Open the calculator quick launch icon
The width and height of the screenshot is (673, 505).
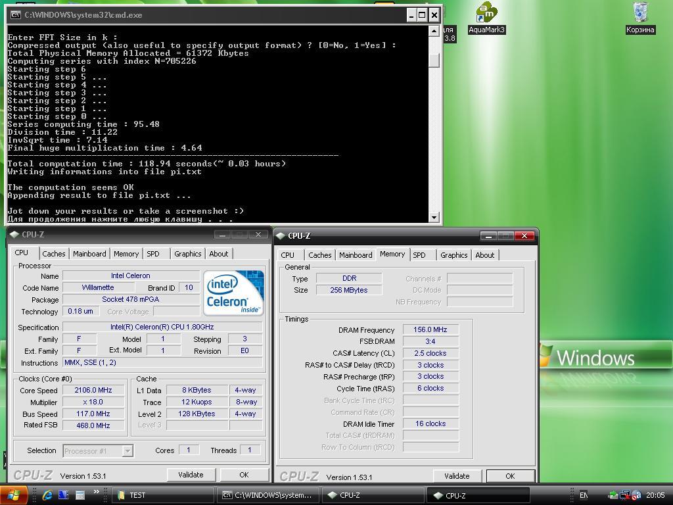pos(80,495)
